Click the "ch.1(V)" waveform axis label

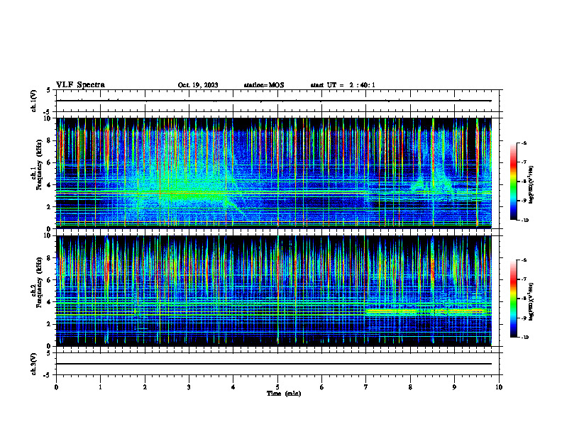tap(34, 101)
